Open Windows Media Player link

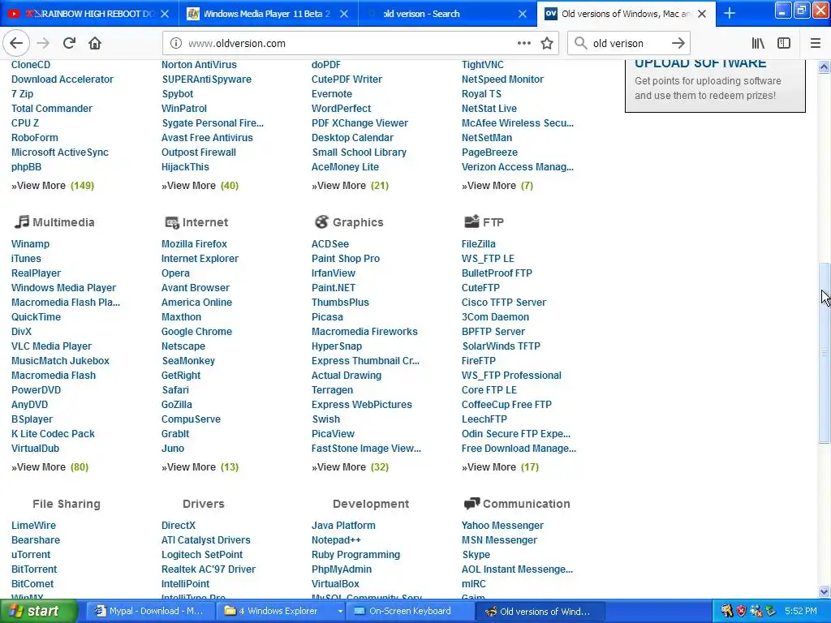click(x=63, y=288)
